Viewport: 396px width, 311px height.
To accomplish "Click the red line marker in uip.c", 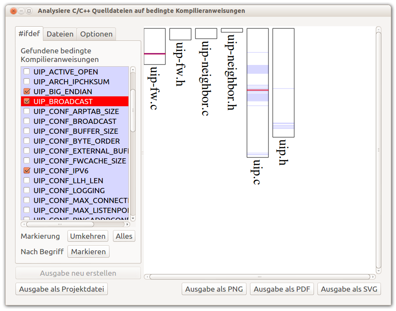I will tap(258, 90).
